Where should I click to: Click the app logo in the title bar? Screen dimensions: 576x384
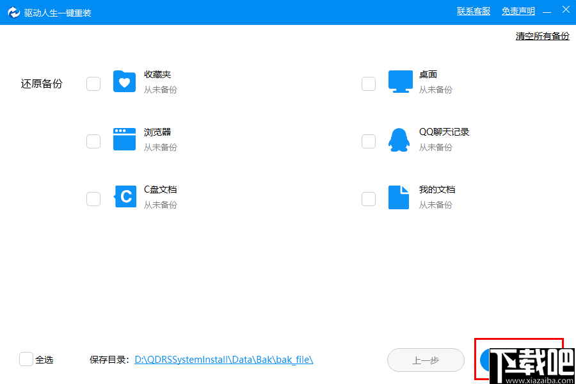[x=13, y=11]
